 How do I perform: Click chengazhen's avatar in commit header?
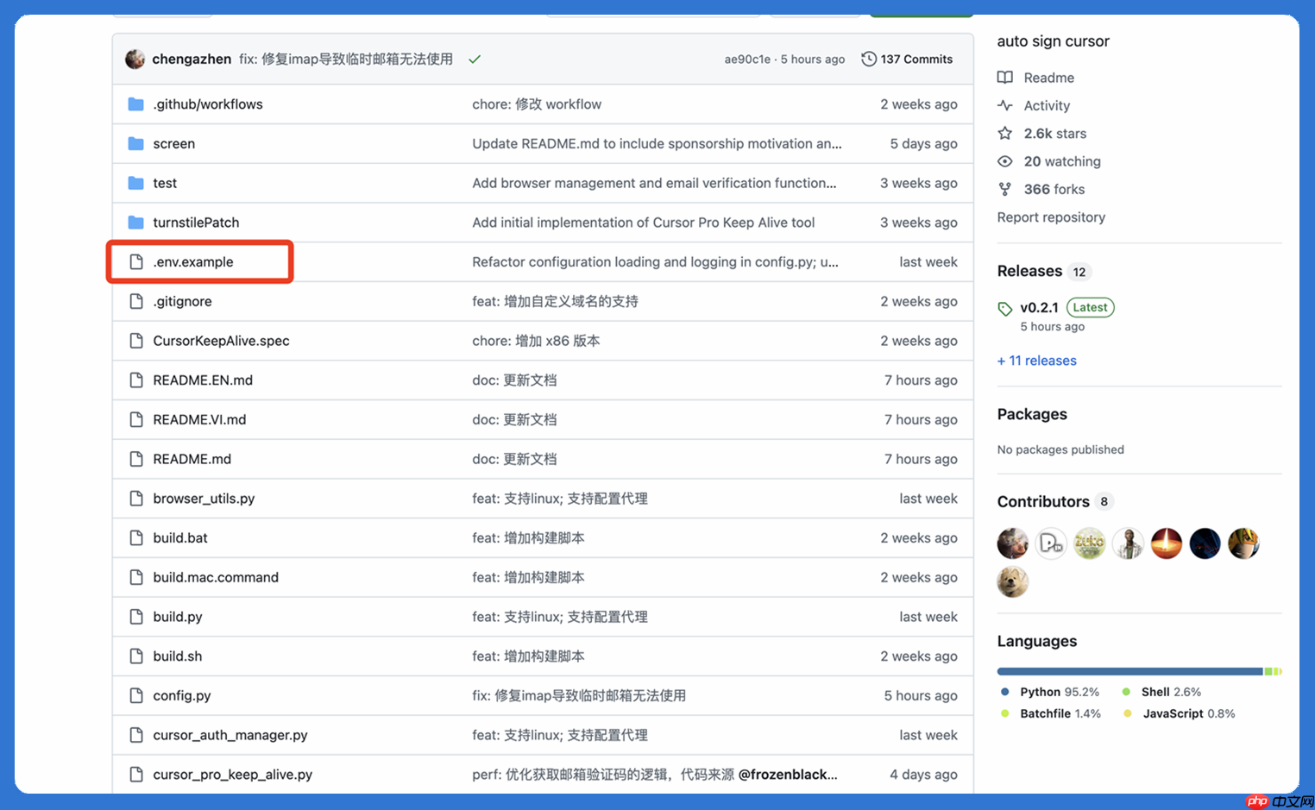tap(135, 59)
